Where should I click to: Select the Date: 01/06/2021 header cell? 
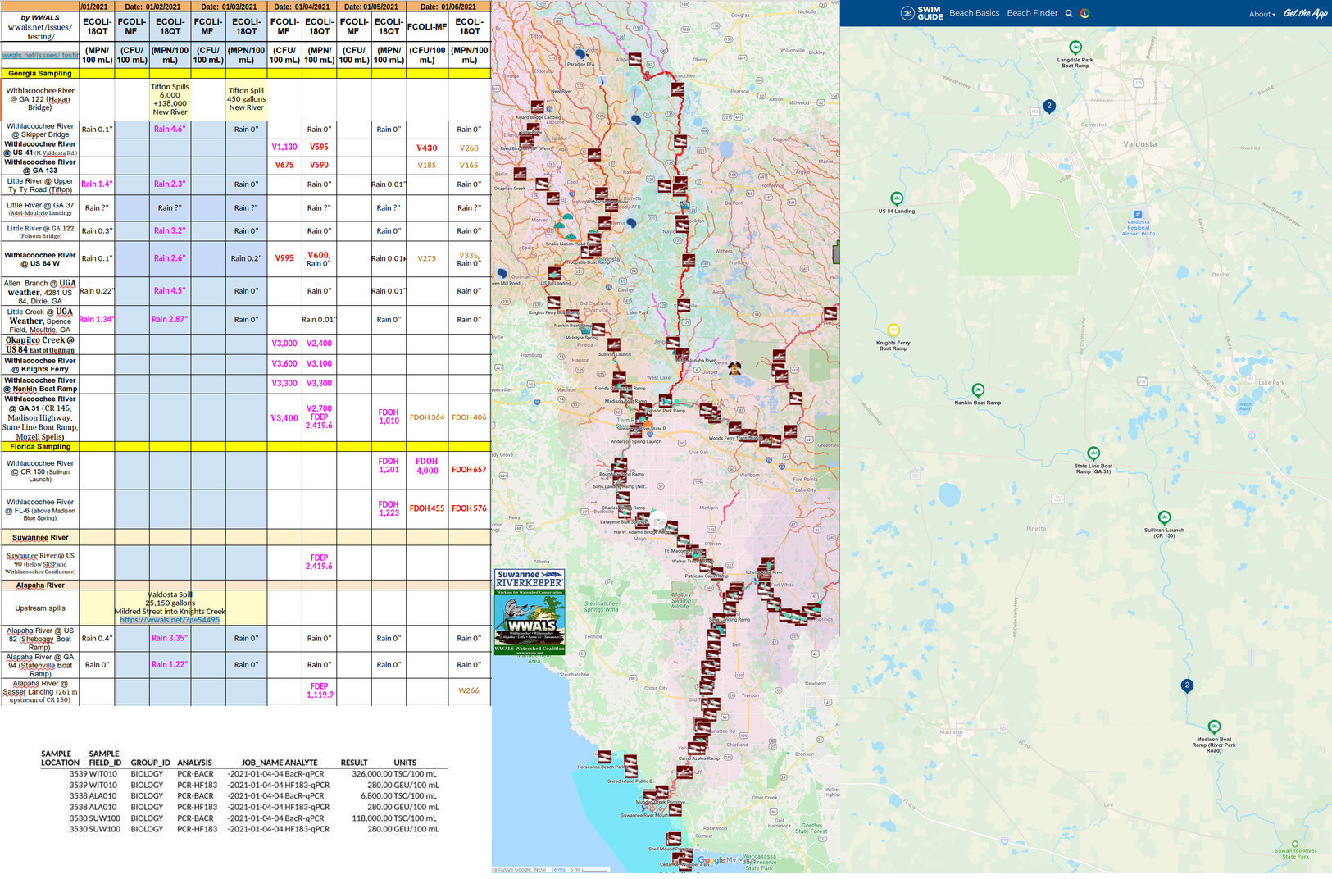pyautogui.click(x=448, y=7)
